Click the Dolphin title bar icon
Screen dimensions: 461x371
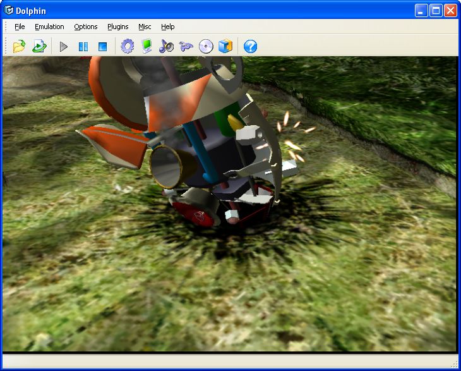click(x=9, y=10)
